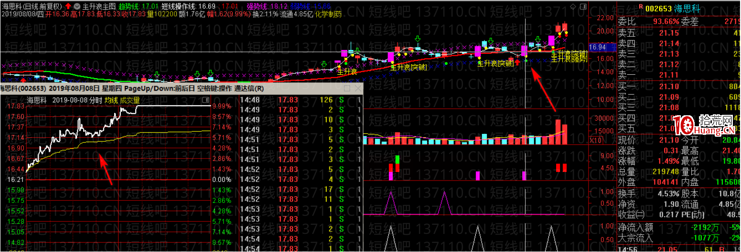Click the tallest red volume bar
This screenshot has height=252, width=741.
(558, 132)
